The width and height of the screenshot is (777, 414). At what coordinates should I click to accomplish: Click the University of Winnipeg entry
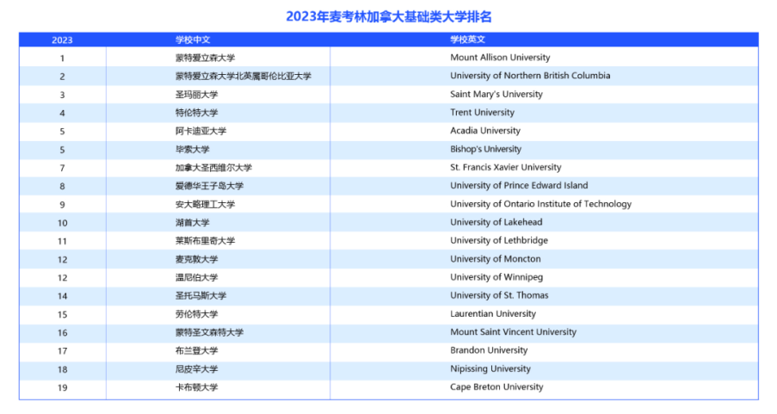496,277
